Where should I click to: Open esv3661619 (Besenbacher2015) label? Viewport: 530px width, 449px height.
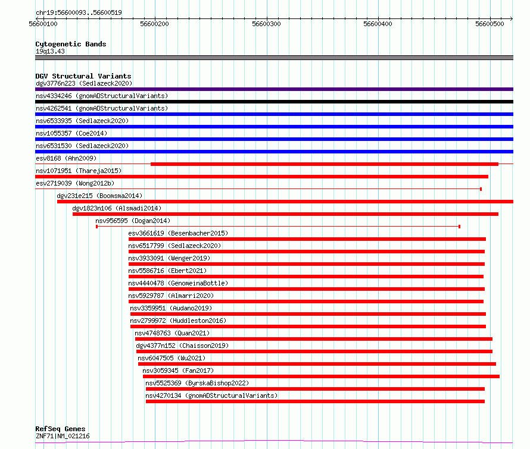click(178, 233)
